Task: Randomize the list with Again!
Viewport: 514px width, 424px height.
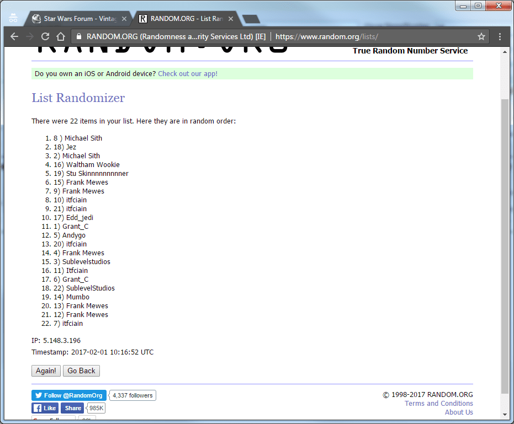Action: (x=46, y=371)
